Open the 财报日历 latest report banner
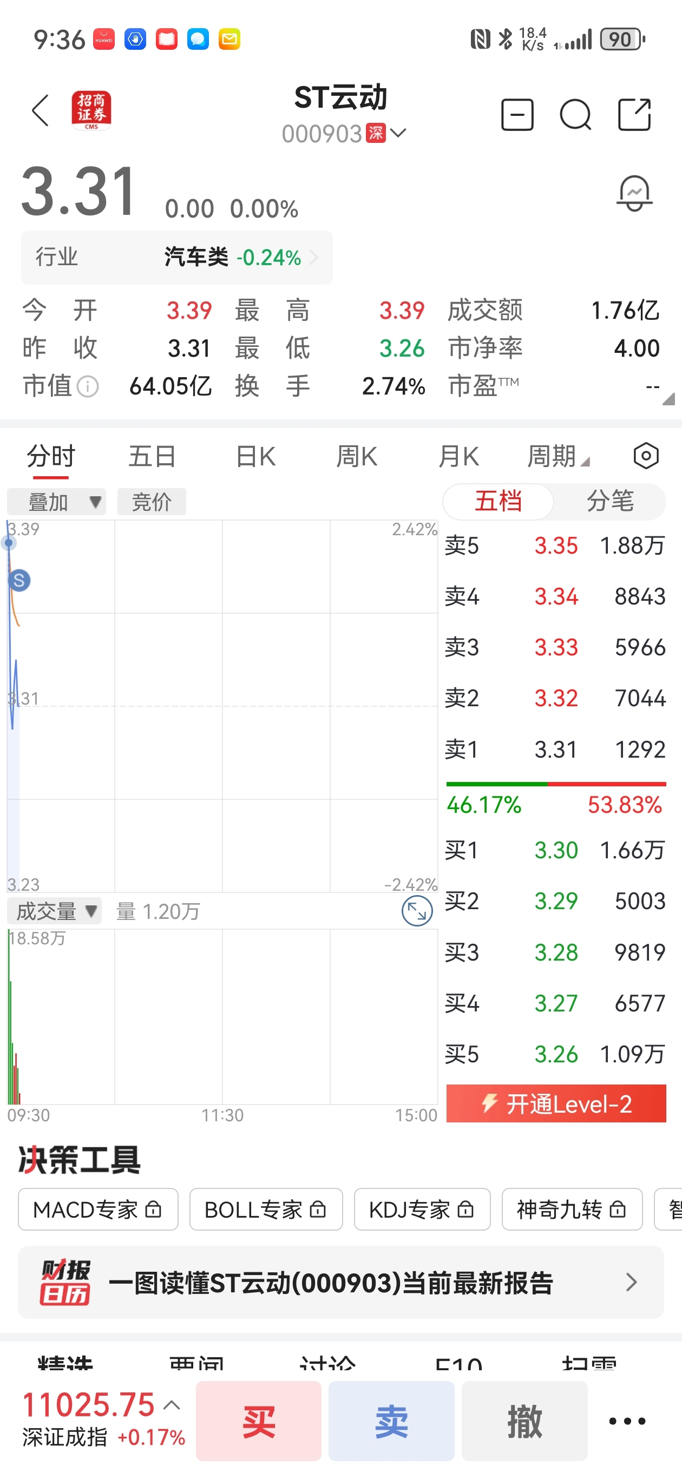This screenshot has height=1472, width=682. [340, 1282]
